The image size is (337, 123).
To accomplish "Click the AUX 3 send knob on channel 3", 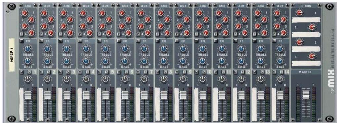I will (63, 26).
